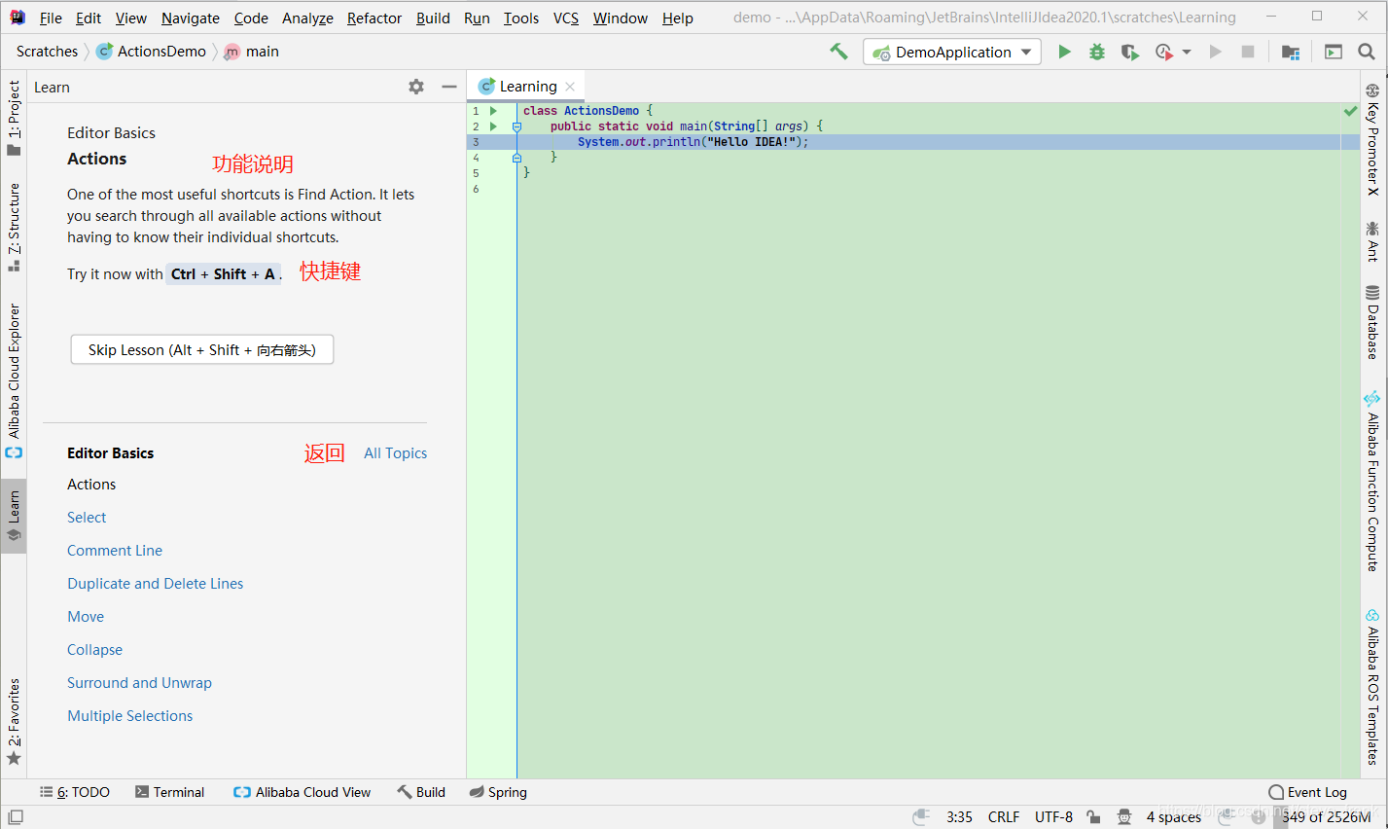
Task: Toggle the Ant tool window
Action: coord(1372,241)
